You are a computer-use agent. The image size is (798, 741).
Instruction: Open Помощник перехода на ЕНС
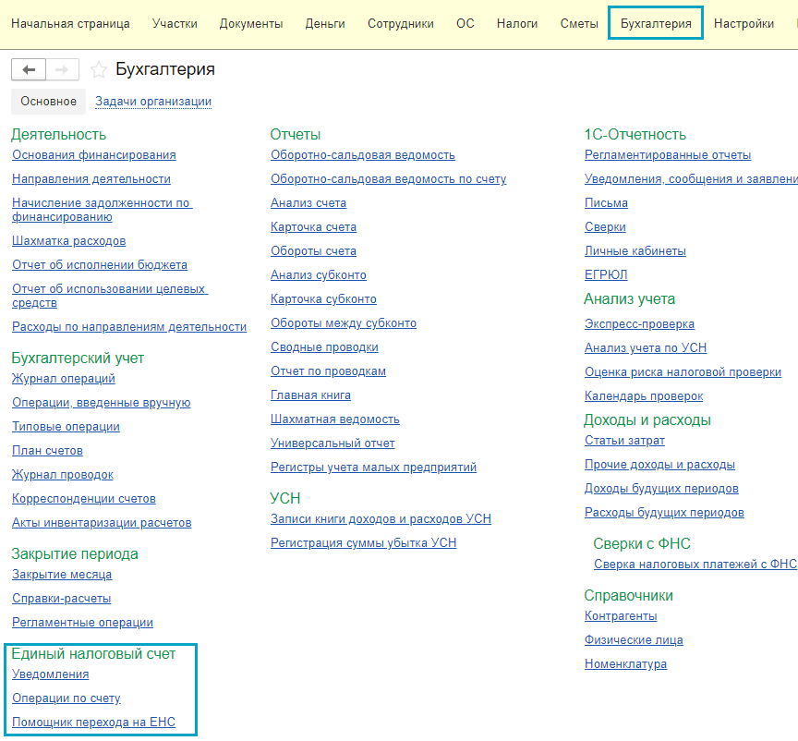(x=93, y=723)
